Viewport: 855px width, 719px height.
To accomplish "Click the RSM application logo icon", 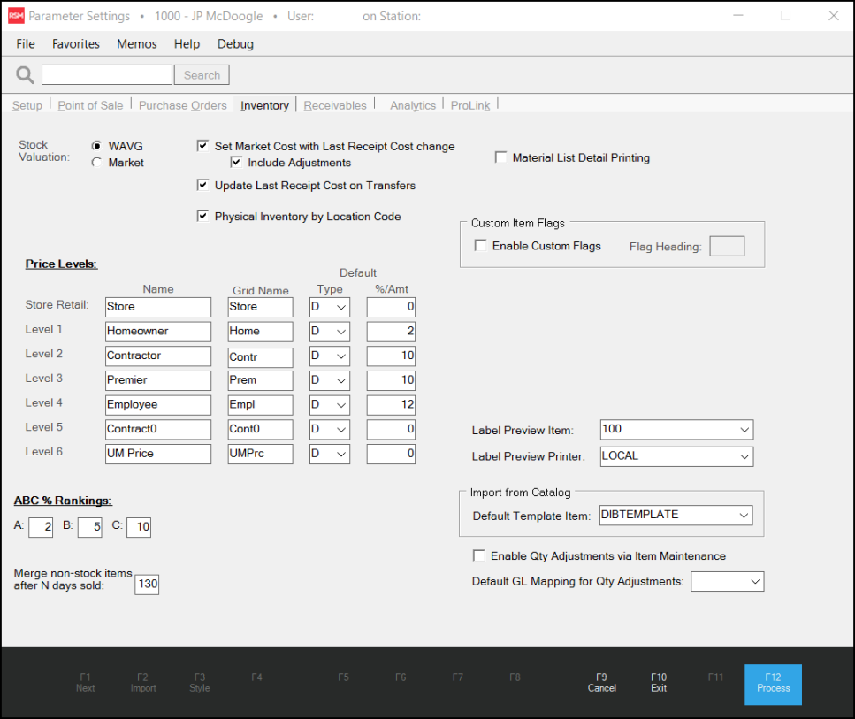I will [x=17, y=16].
